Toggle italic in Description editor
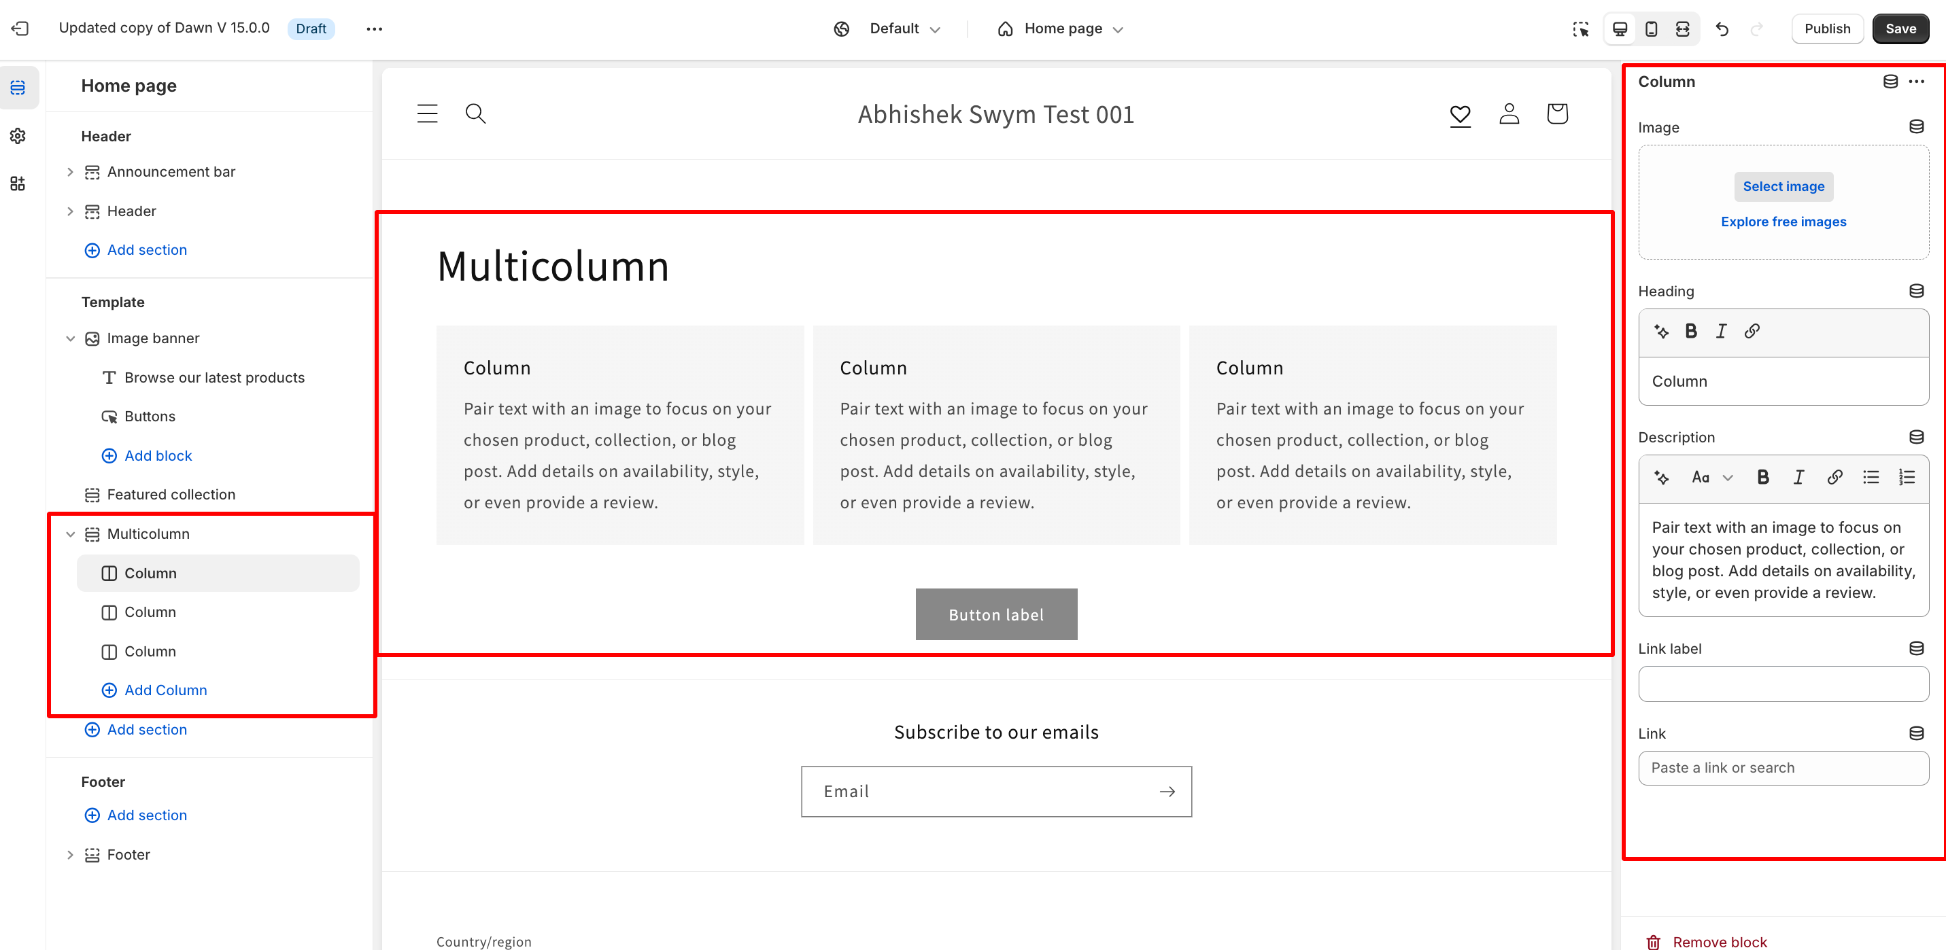This screenshot has width=1946, height=950. [1798, 477]
